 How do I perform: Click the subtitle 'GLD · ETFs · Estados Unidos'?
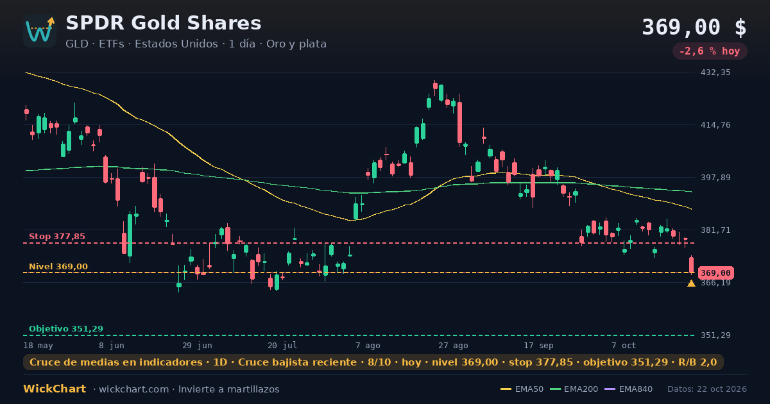(x=141, y=44)
